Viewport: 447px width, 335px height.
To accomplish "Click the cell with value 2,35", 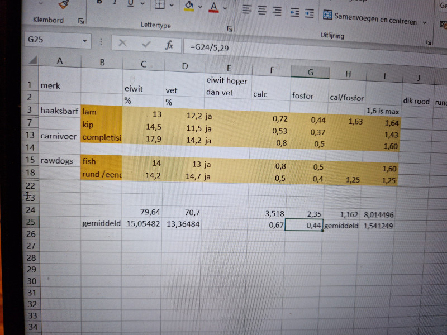I will 305,214.
